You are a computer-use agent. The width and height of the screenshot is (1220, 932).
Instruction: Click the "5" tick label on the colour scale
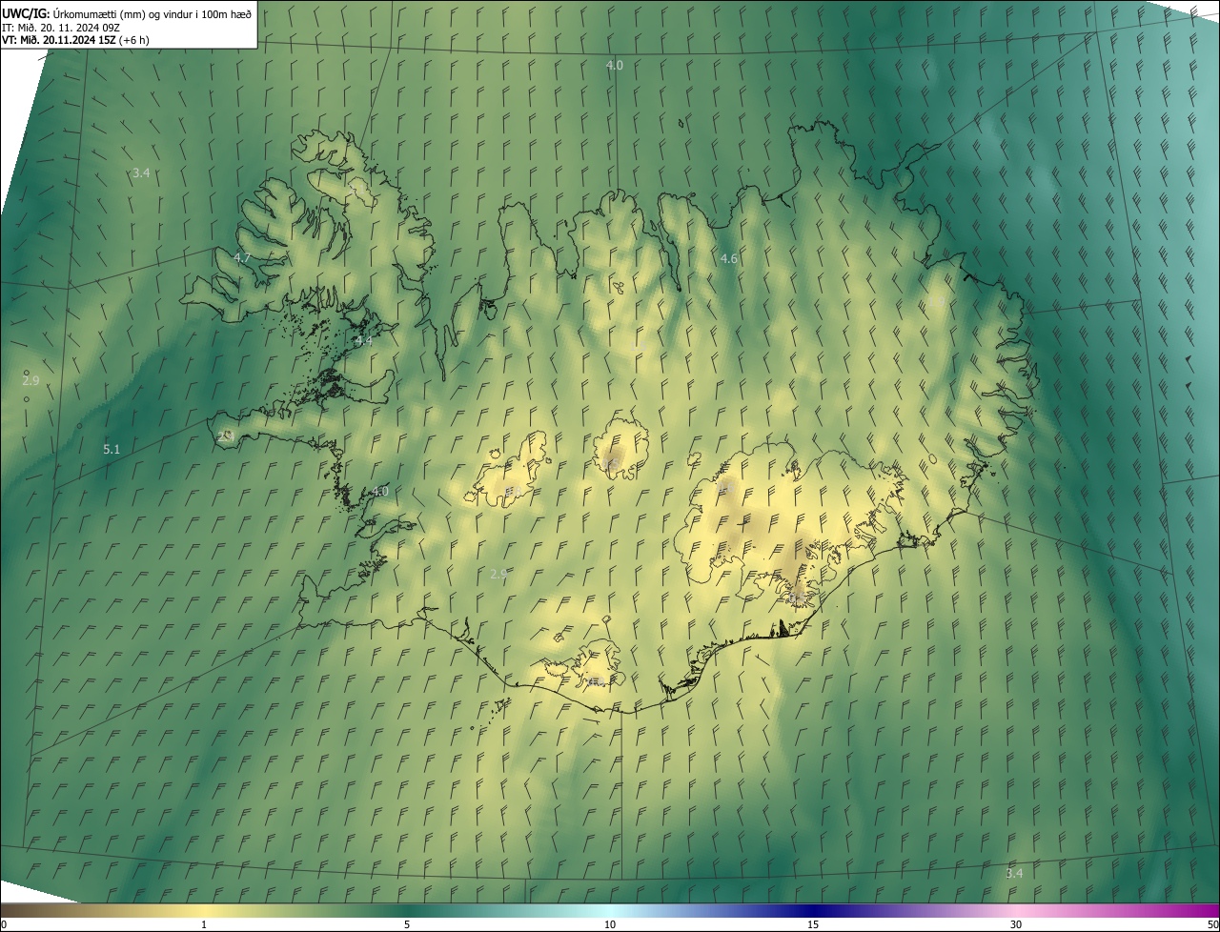click(x=407, y=924)
